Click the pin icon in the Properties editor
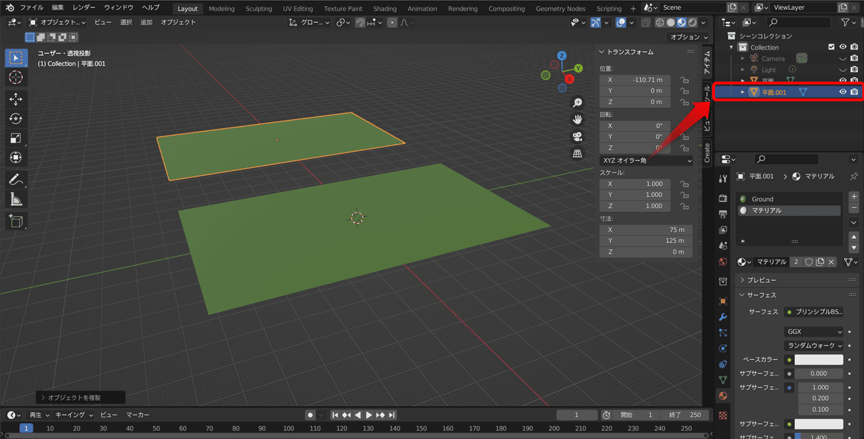864x439 pixels. [854, 176]
